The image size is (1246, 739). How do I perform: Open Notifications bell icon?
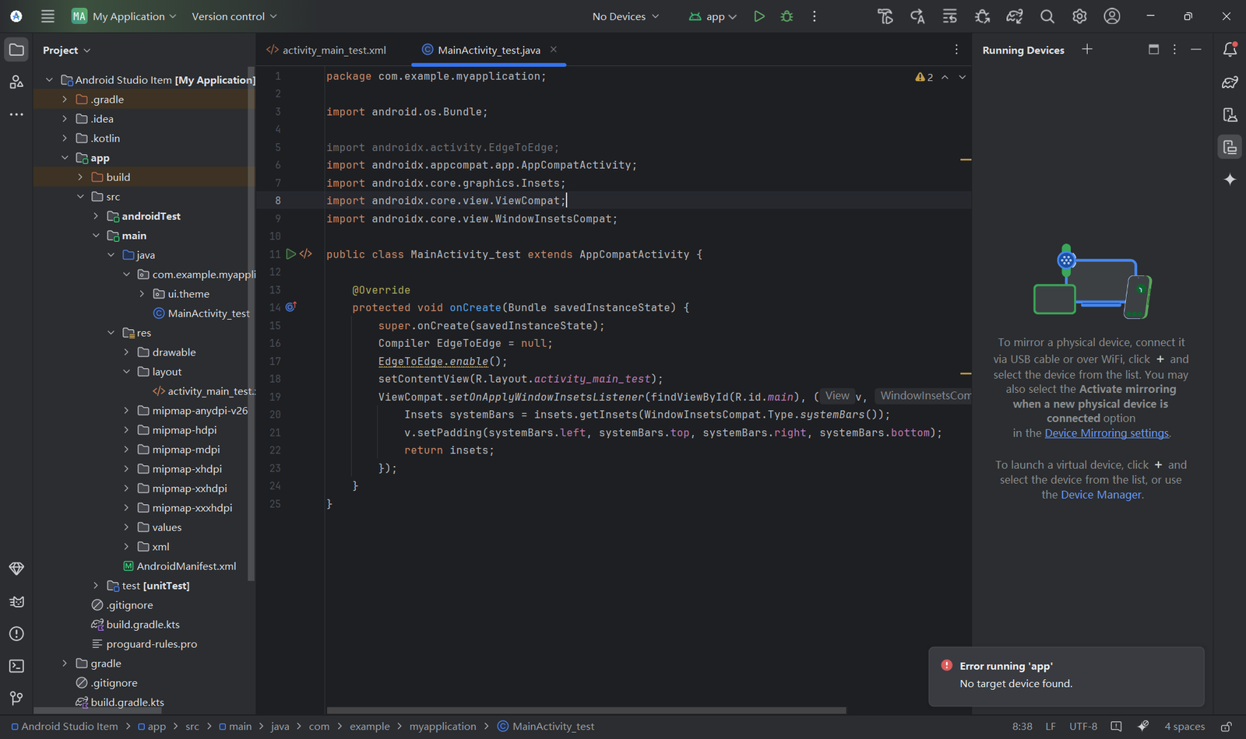(1230, 50)
